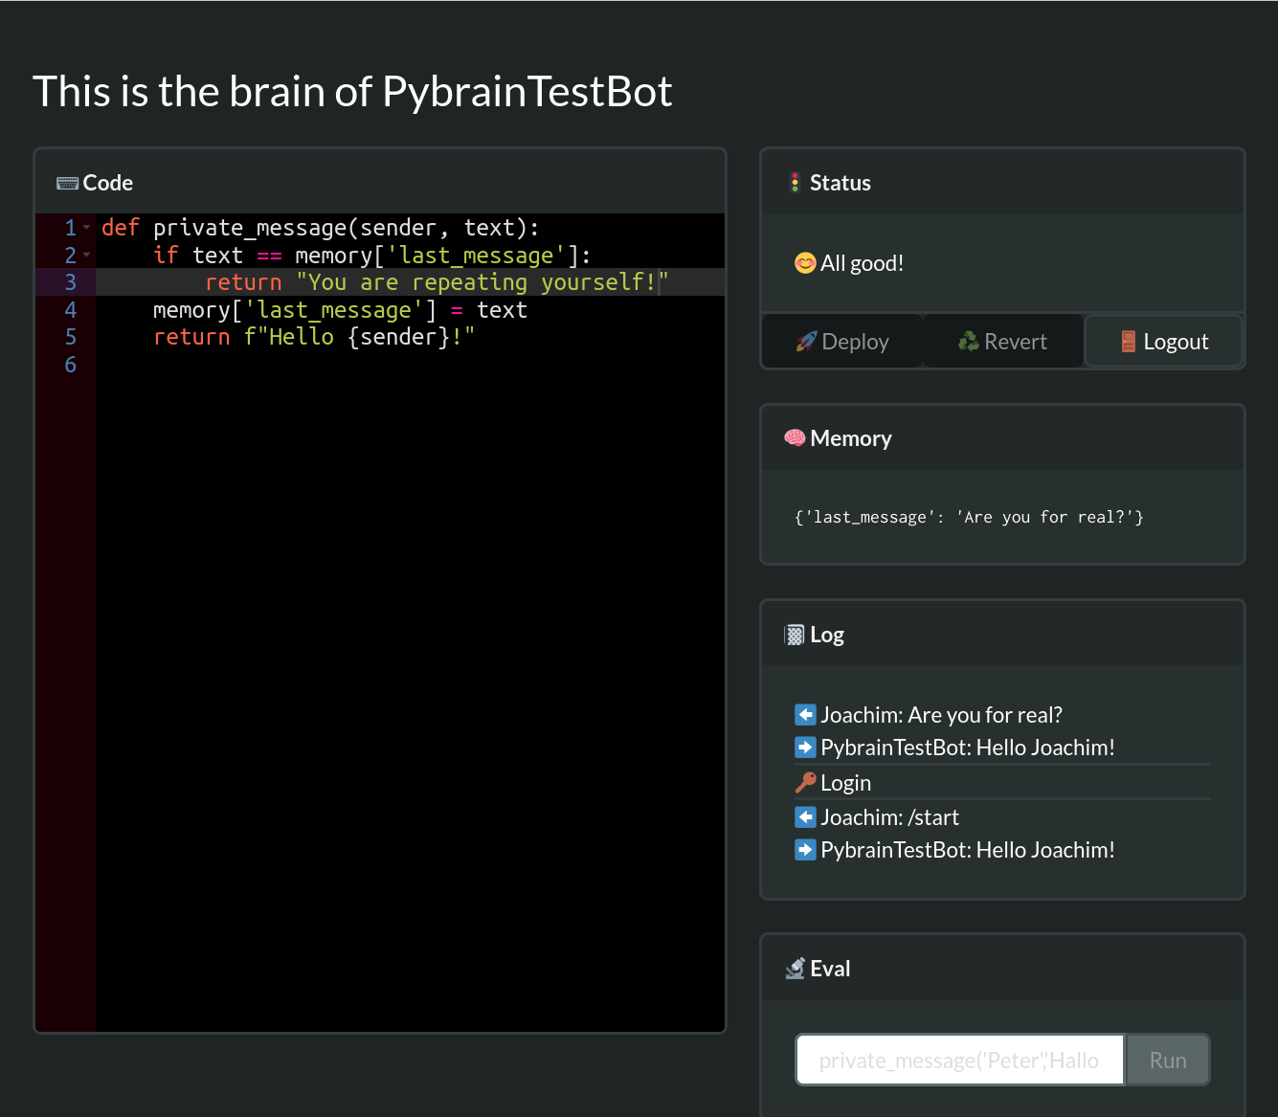Collapse the fold arrow on code line 2
This screenshot has height=1117, width=1278.
point(87,256)
